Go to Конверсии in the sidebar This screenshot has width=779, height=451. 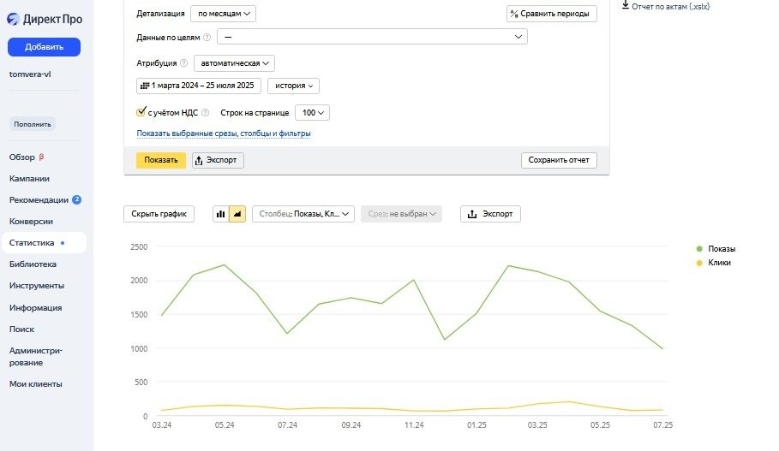click(31, 222)
